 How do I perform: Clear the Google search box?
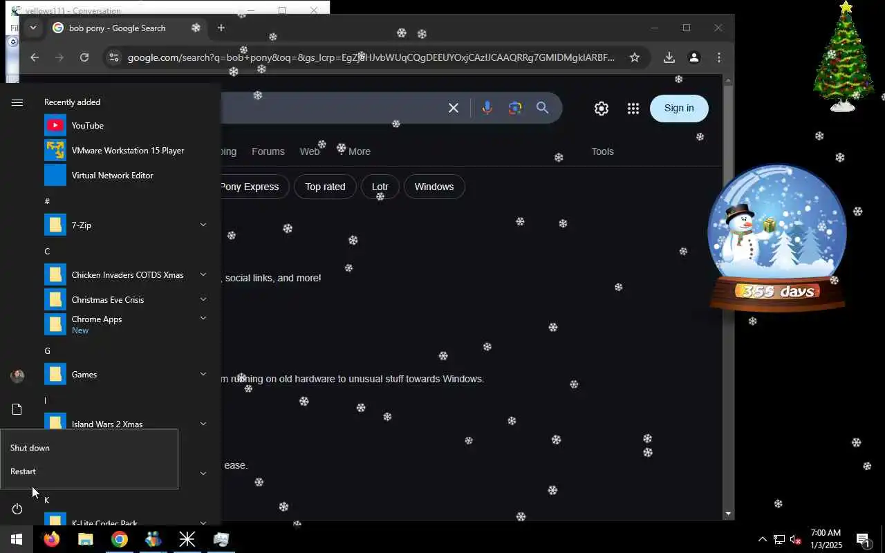point(454,108)
